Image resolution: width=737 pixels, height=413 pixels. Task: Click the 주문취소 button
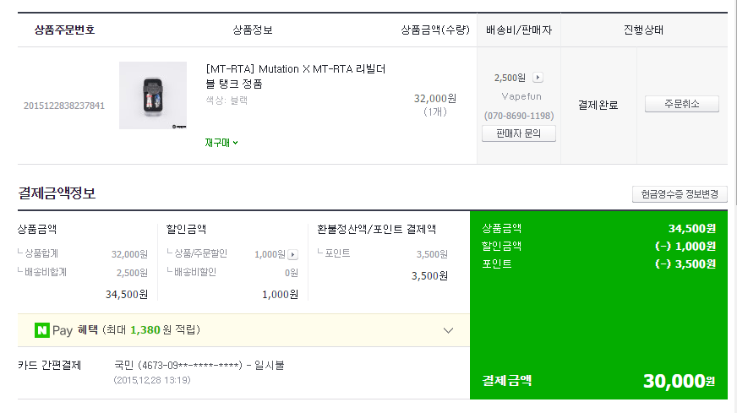681,104
